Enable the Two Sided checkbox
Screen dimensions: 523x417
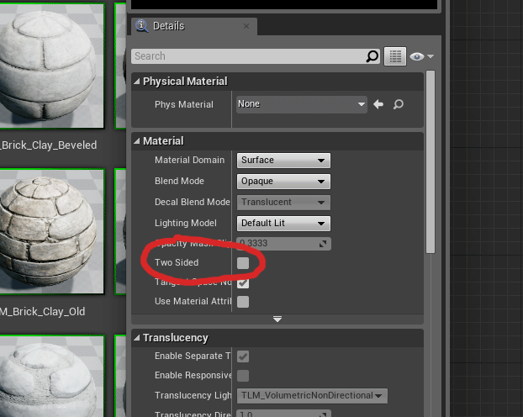click(243, 263)
